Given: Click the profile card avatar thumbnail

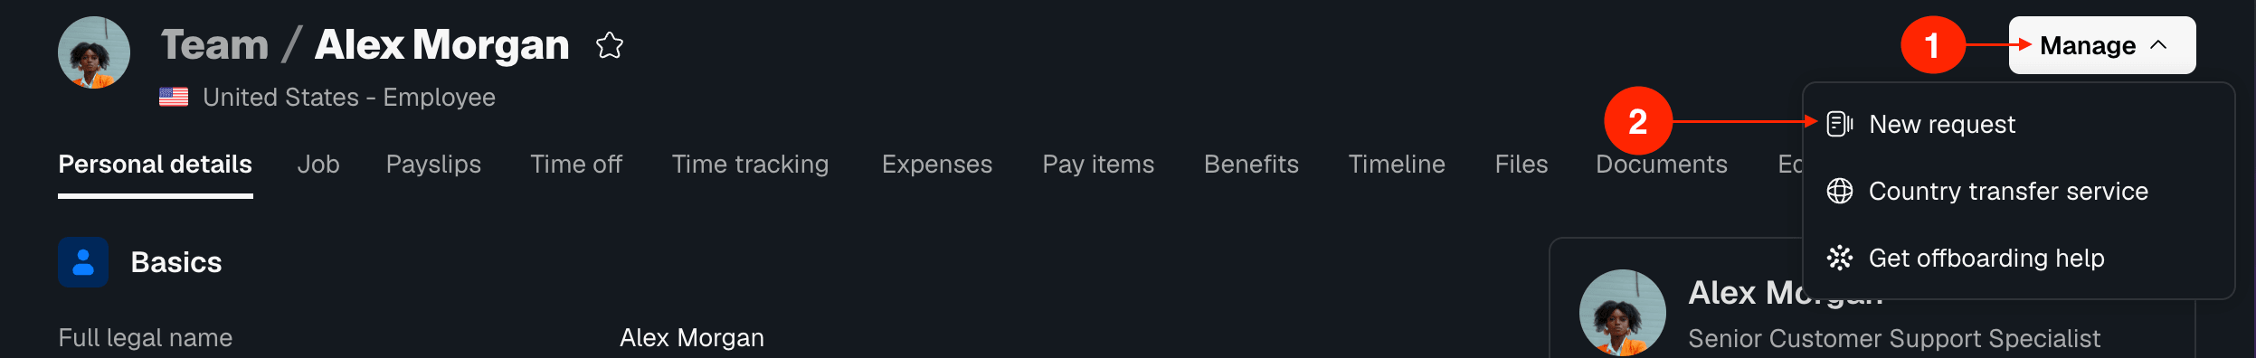Looking at the screenshot, I should [1623, 312].
